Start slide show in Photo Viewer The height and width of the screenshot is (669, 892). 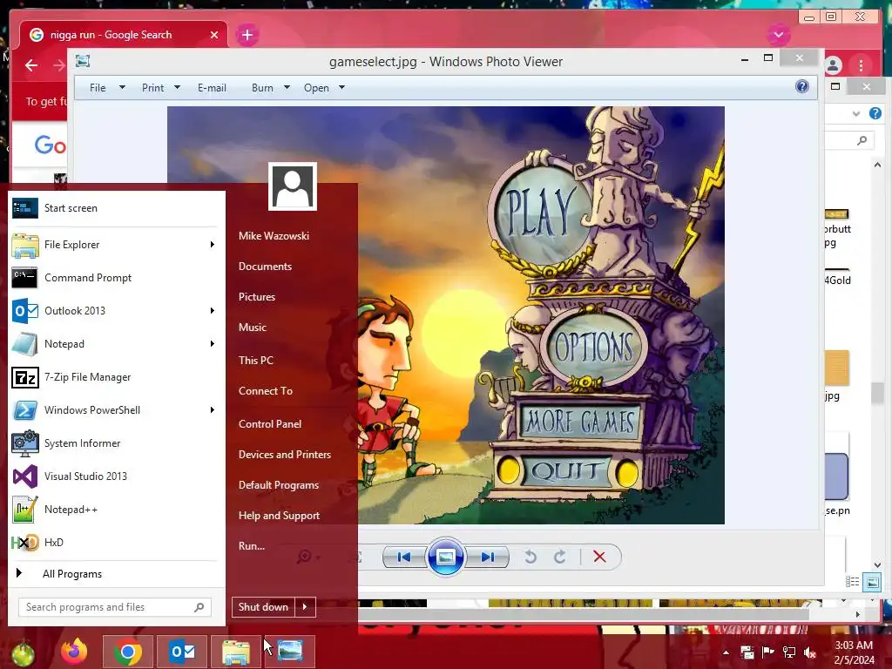coord(445,557)
